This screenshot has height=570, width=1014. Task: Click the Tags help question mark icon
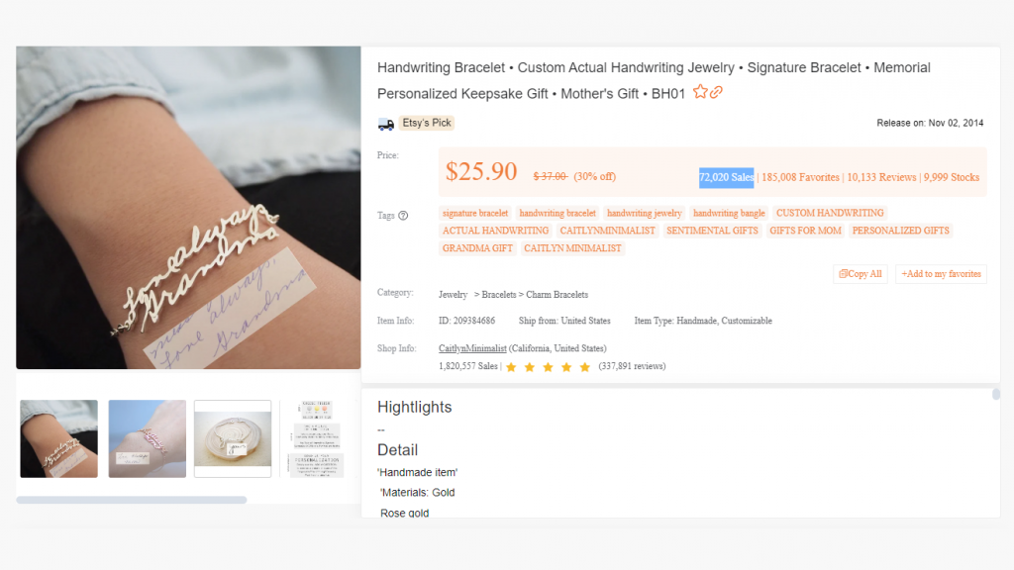403,215
